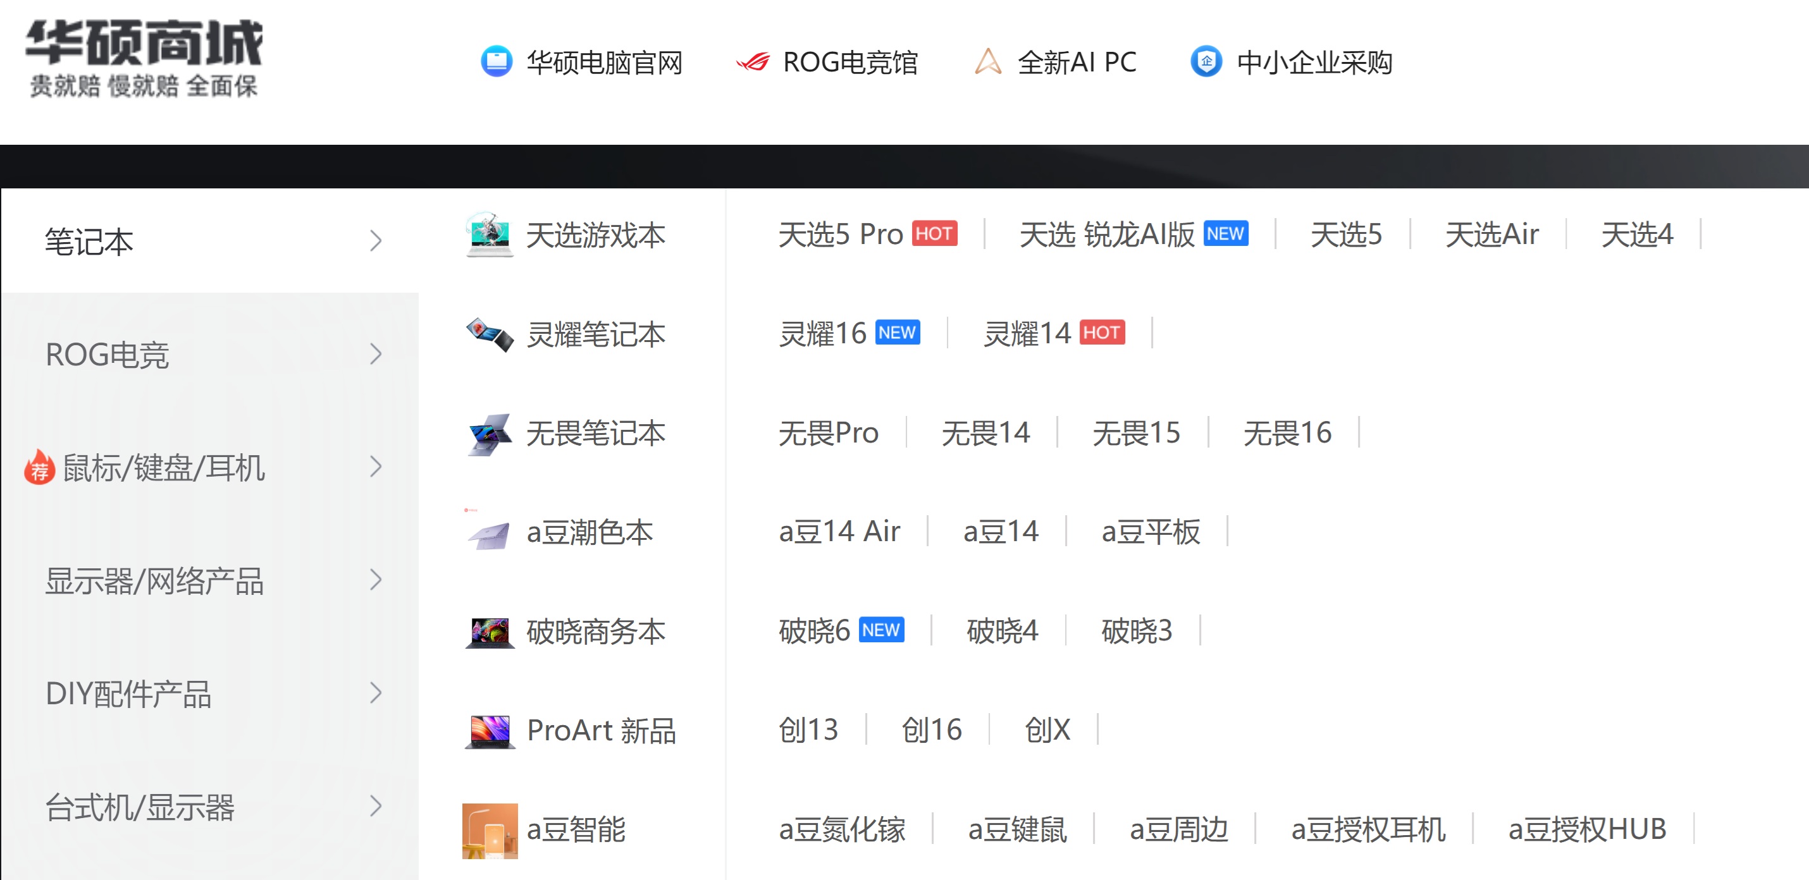
Task: Click the 灵耀16 model text
Action: 822,333
